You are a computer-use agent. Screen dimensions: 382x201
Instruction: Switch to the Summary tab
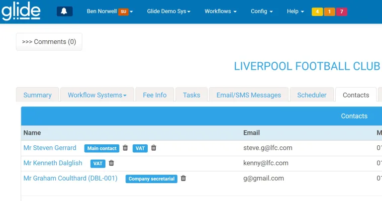37,95
